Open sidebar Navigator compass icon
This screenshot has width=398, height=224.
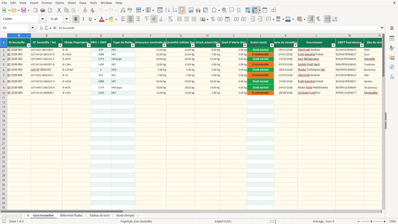click(x=392, y=67)
